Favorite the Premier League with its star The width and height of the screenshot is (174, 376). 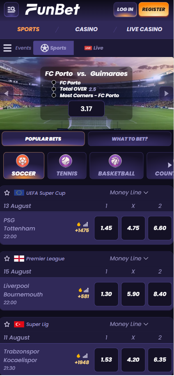click(x=7, y=258)
